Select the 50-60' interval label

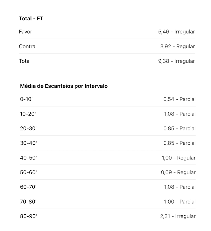click(x=28, y=172)
